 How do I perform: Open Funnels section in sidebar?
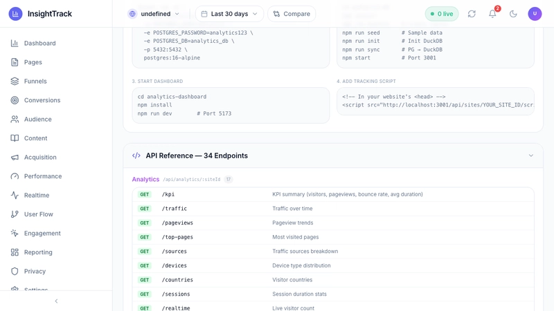[x=56, y=81]
